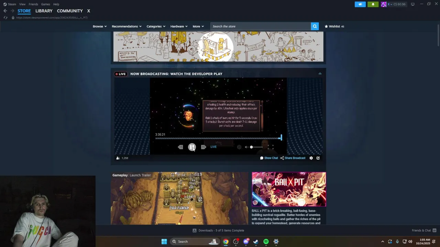
Task: Open Downloads status at bottom
Action: point(218,231)
